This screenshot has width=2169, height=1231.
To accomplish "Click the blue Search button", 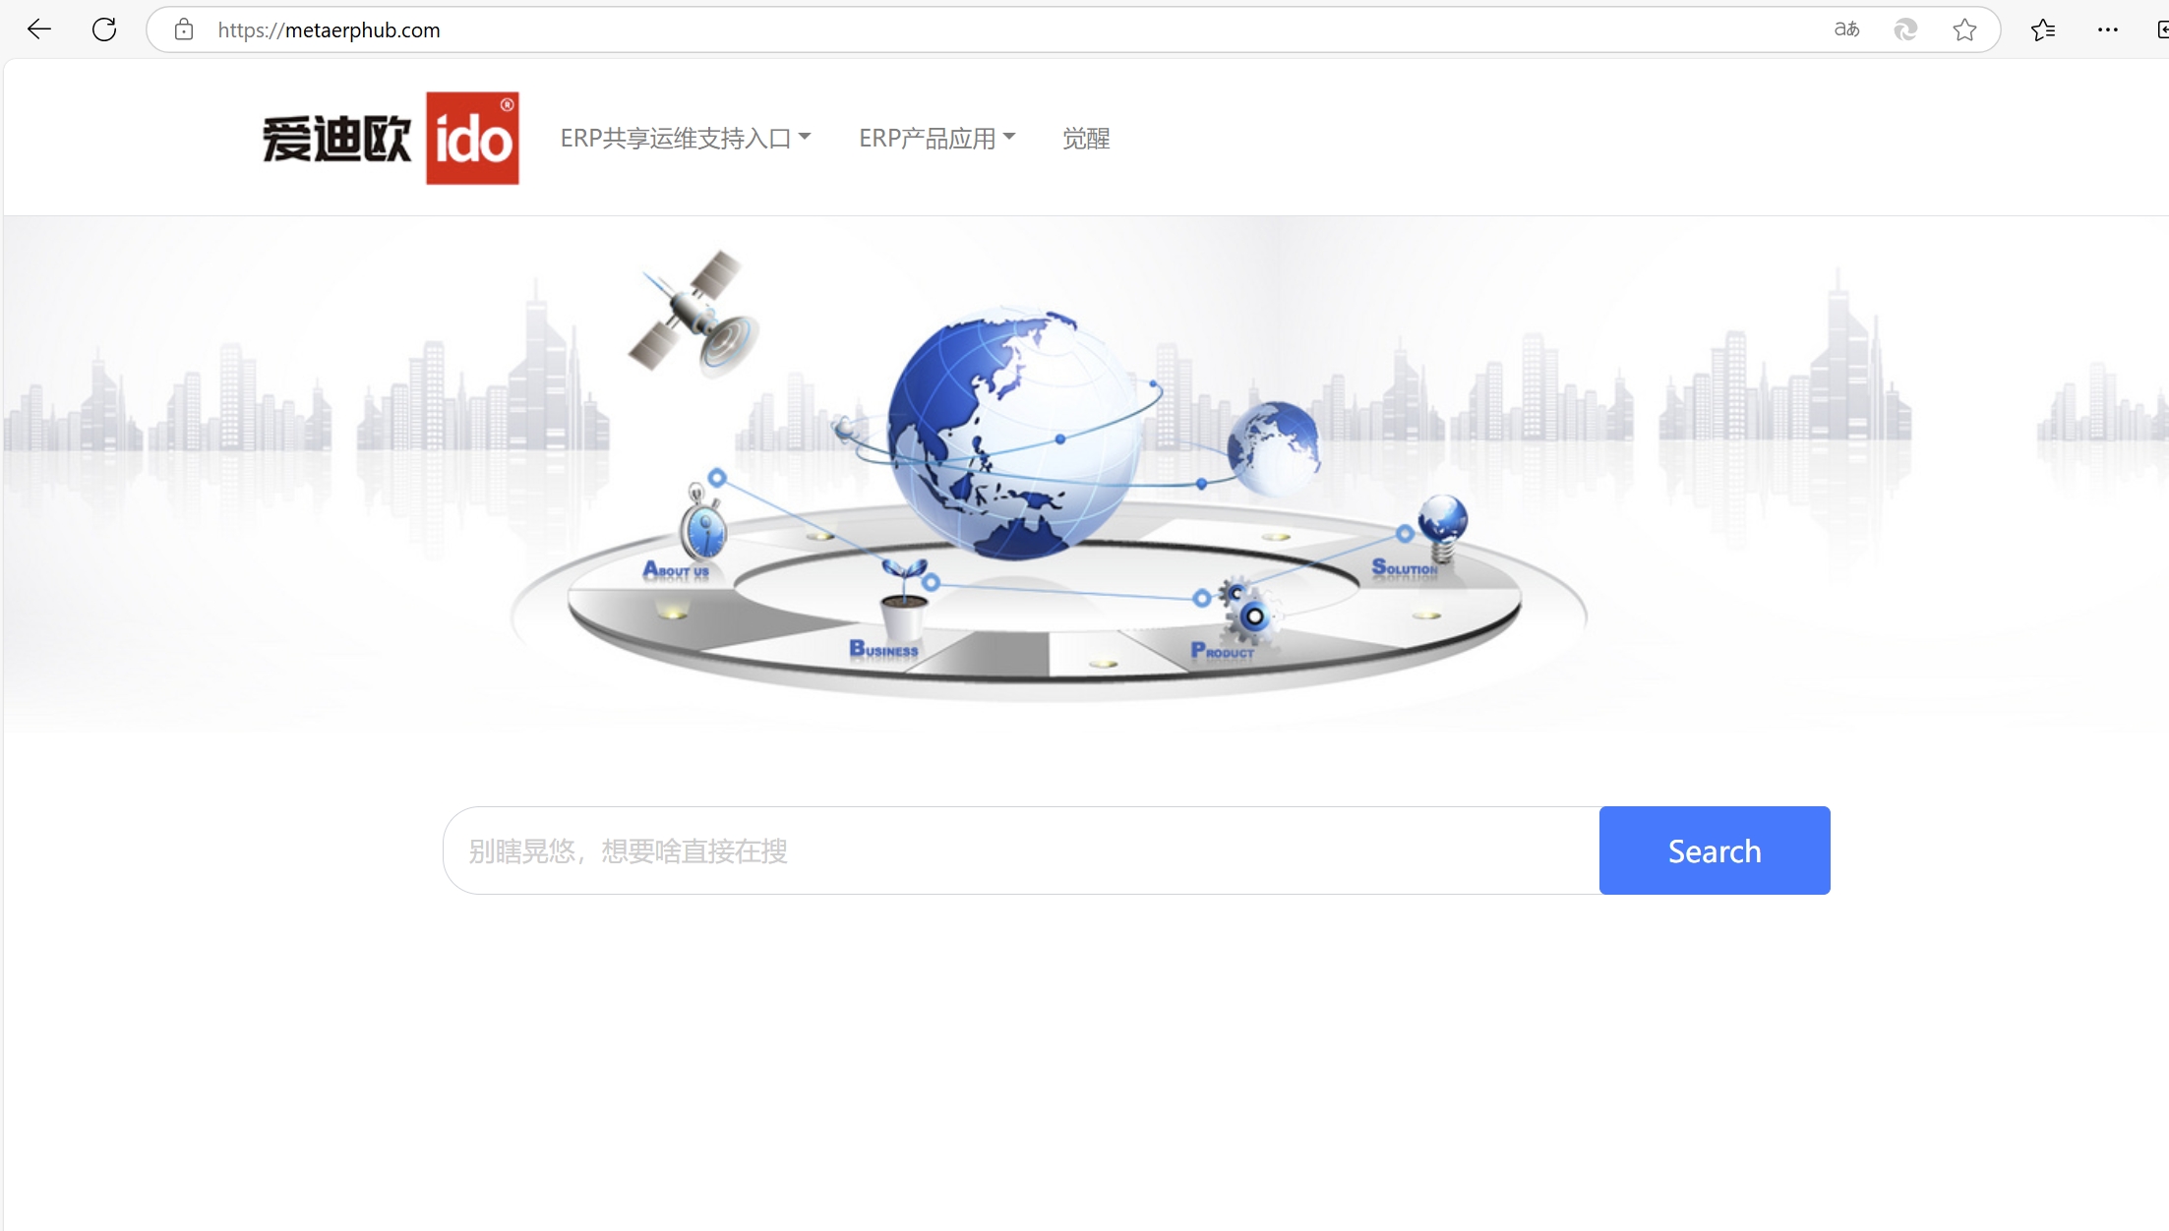I will 1715,850.
